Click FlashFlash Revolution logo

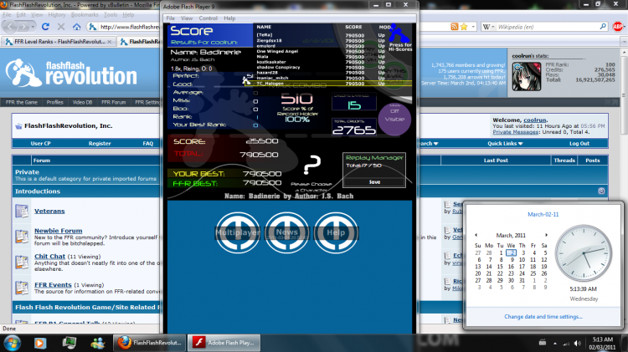pyautogui.click(x=71, y=73)
